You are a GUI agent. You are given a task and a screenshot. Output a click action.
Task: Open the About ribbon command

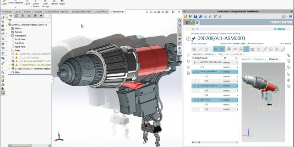tap(62, 3)
